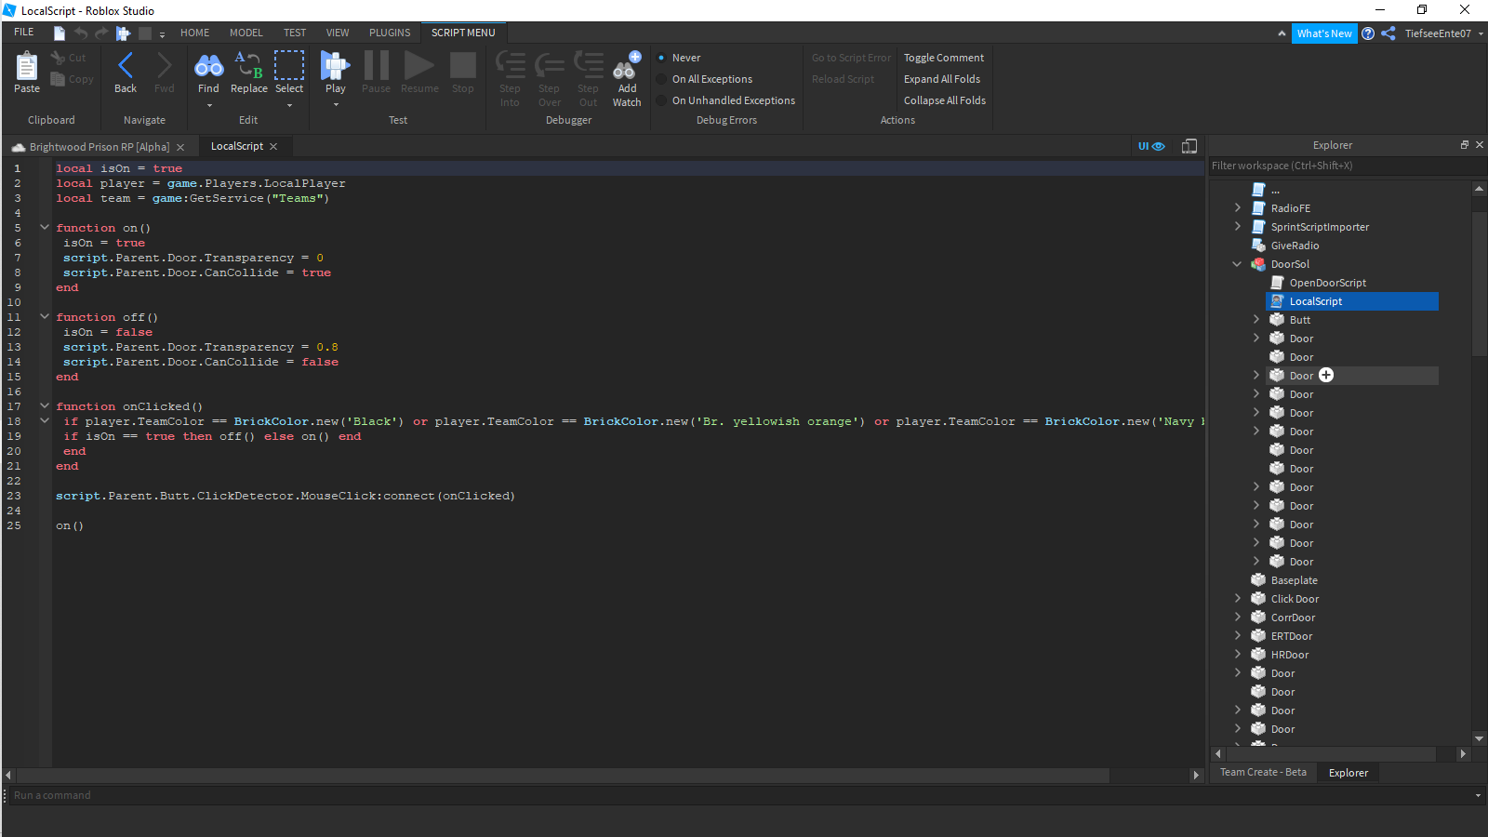Click Toggle Comment action

point(943,58)
